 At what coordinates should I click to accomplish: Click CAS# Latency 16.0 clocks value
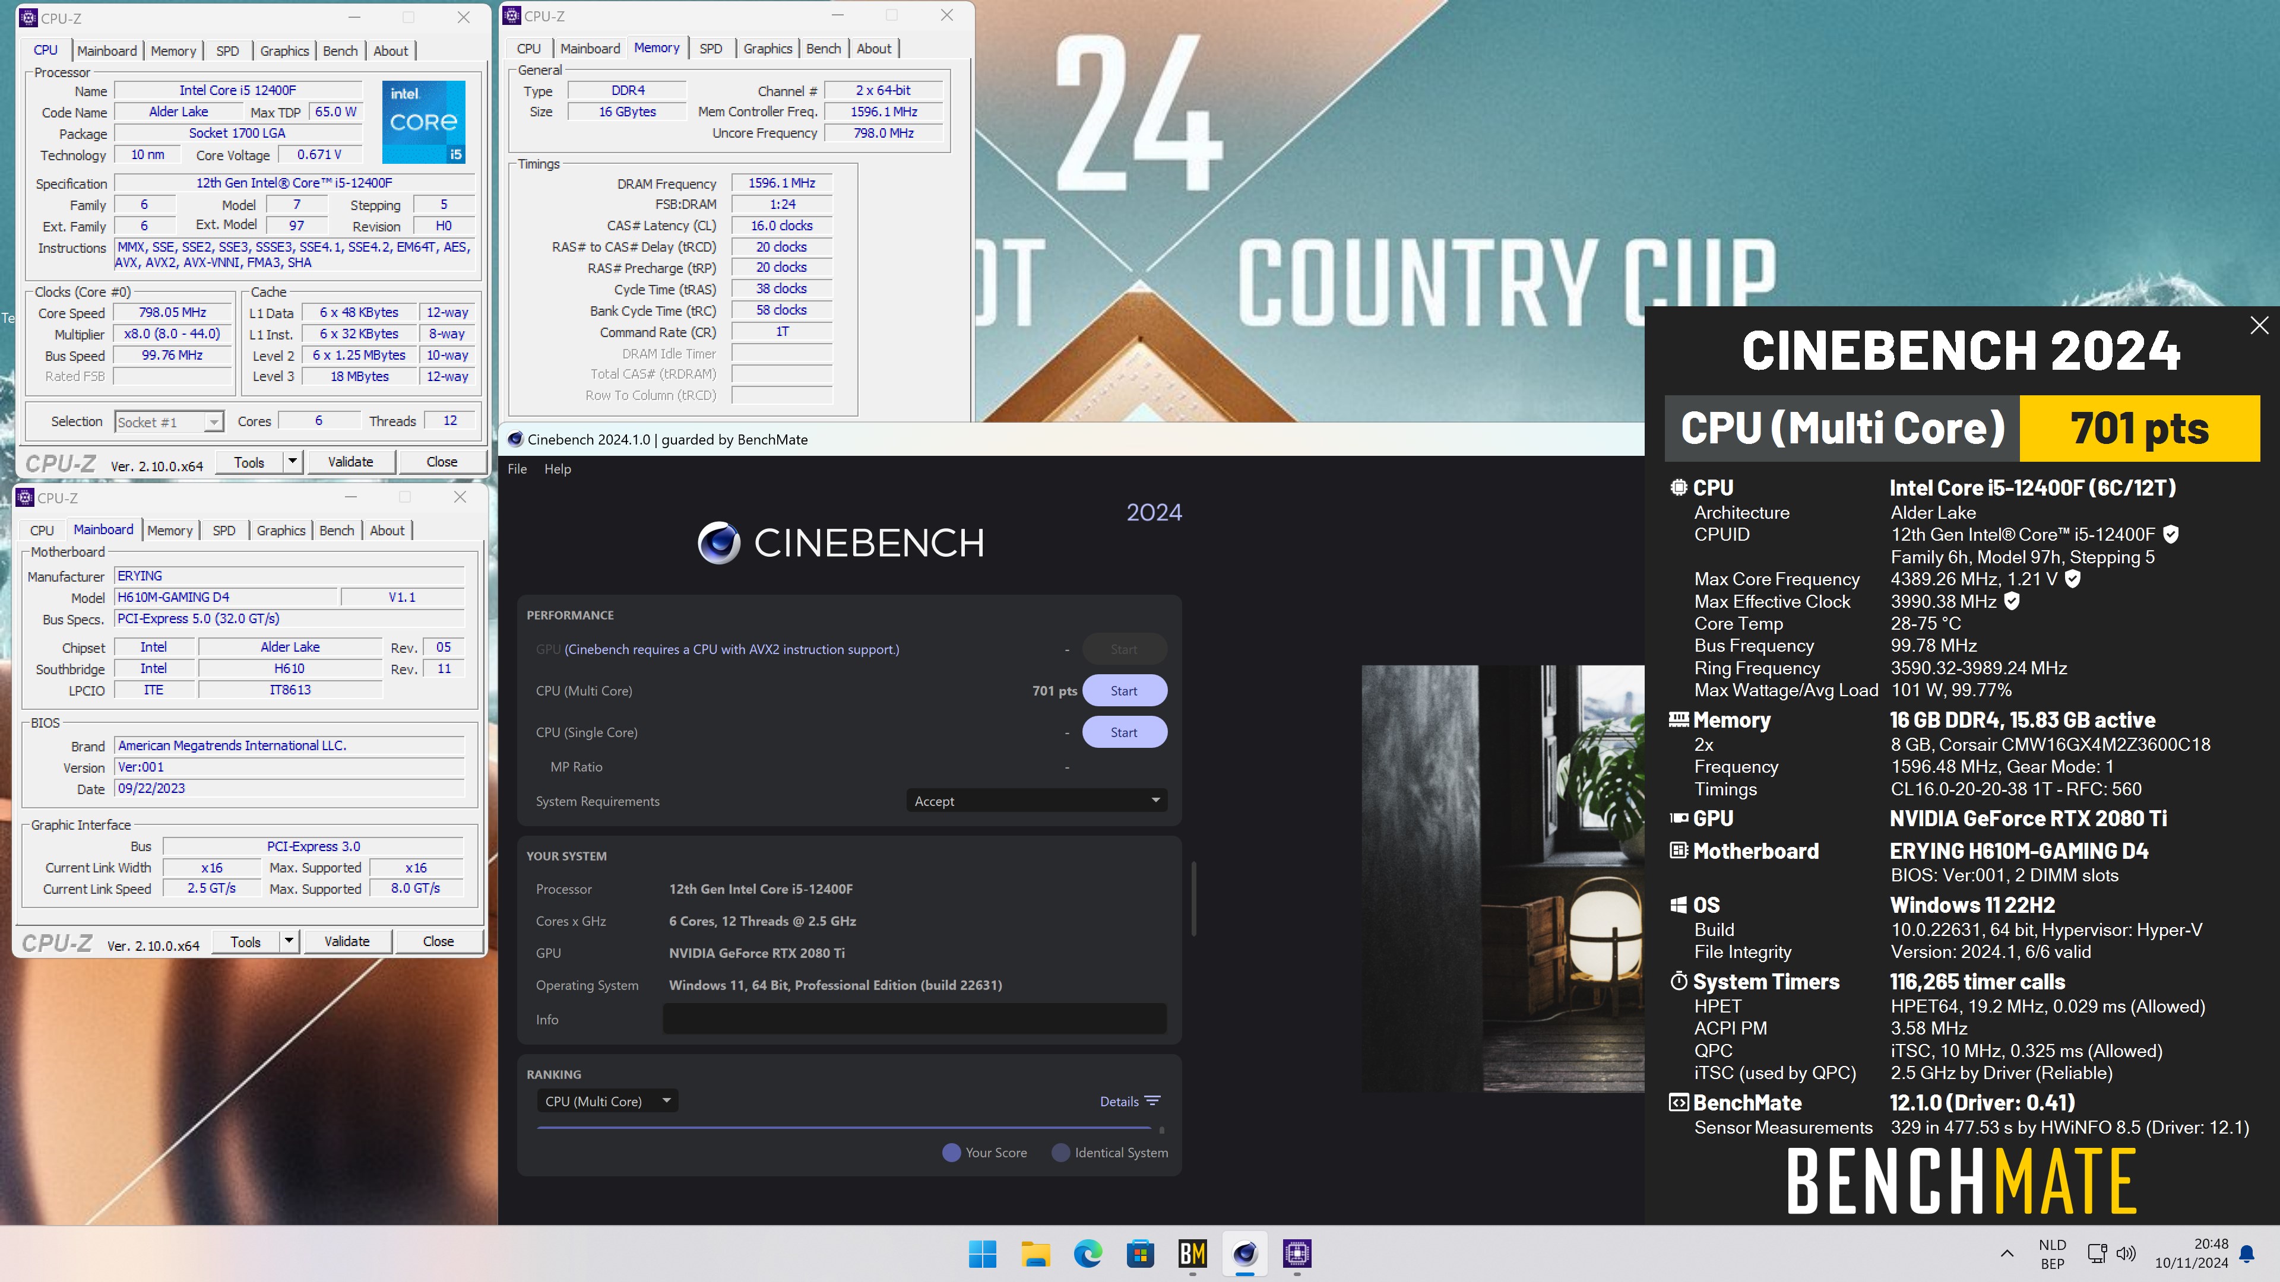pos(781,226)
